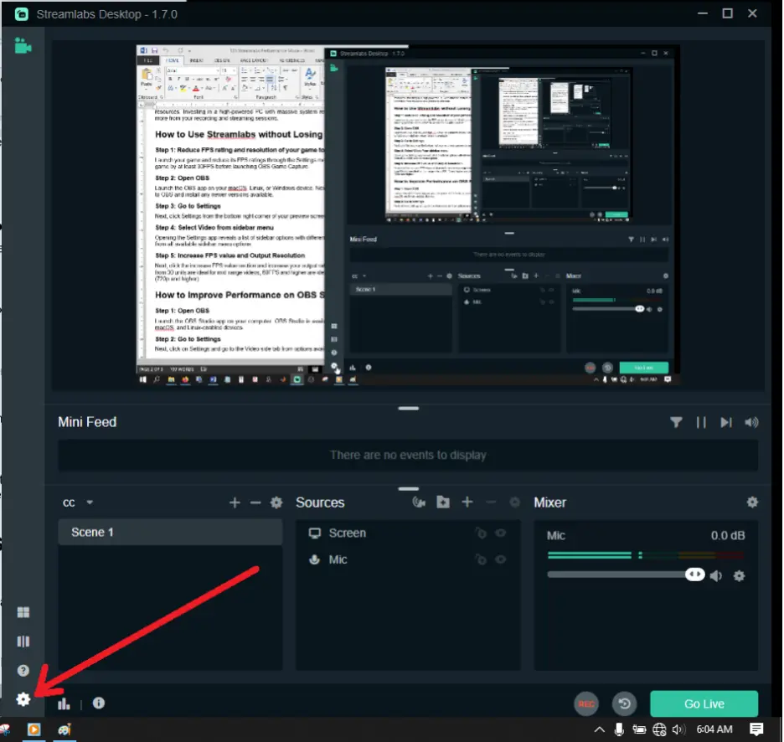Pause the Mini Feed alert queue
The image size is (784, 742).
pos(701,422)
